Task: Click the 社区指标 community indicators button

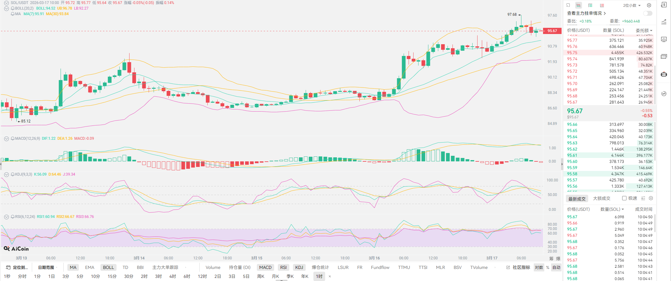Action: point(518,267)
